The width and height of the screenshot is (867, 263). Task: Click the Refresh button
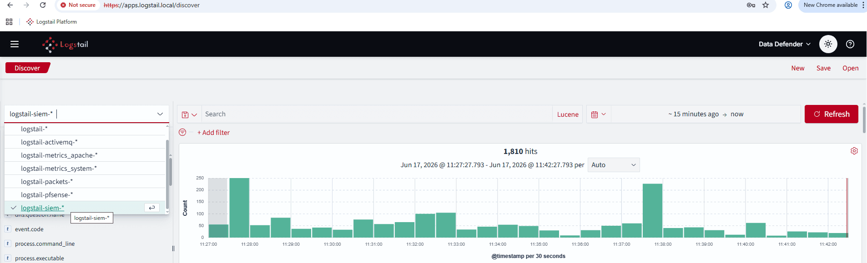click(831, 114)
